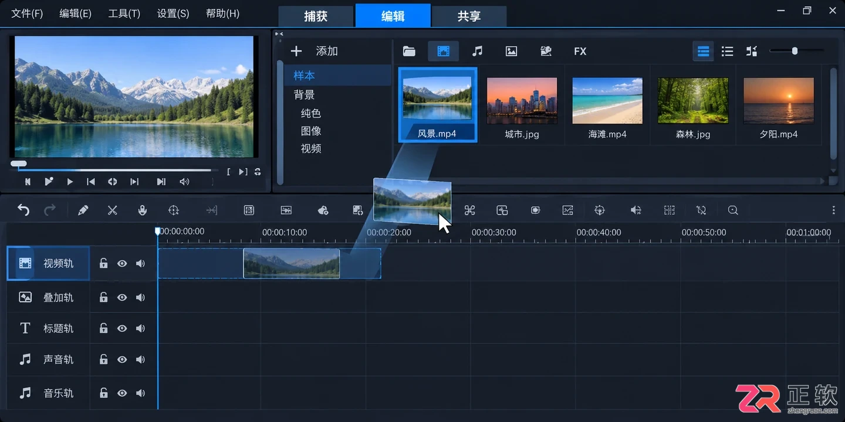Collapse the library panel with top arrows
This screenshot has height=422, width=845.
(279, 34)
